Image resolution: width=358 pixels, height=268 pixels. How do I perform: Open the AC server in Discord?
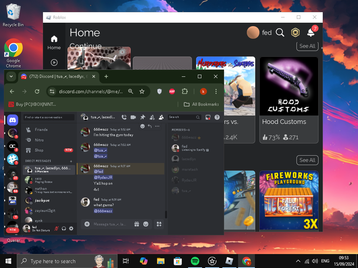click(x=13, y=146)
